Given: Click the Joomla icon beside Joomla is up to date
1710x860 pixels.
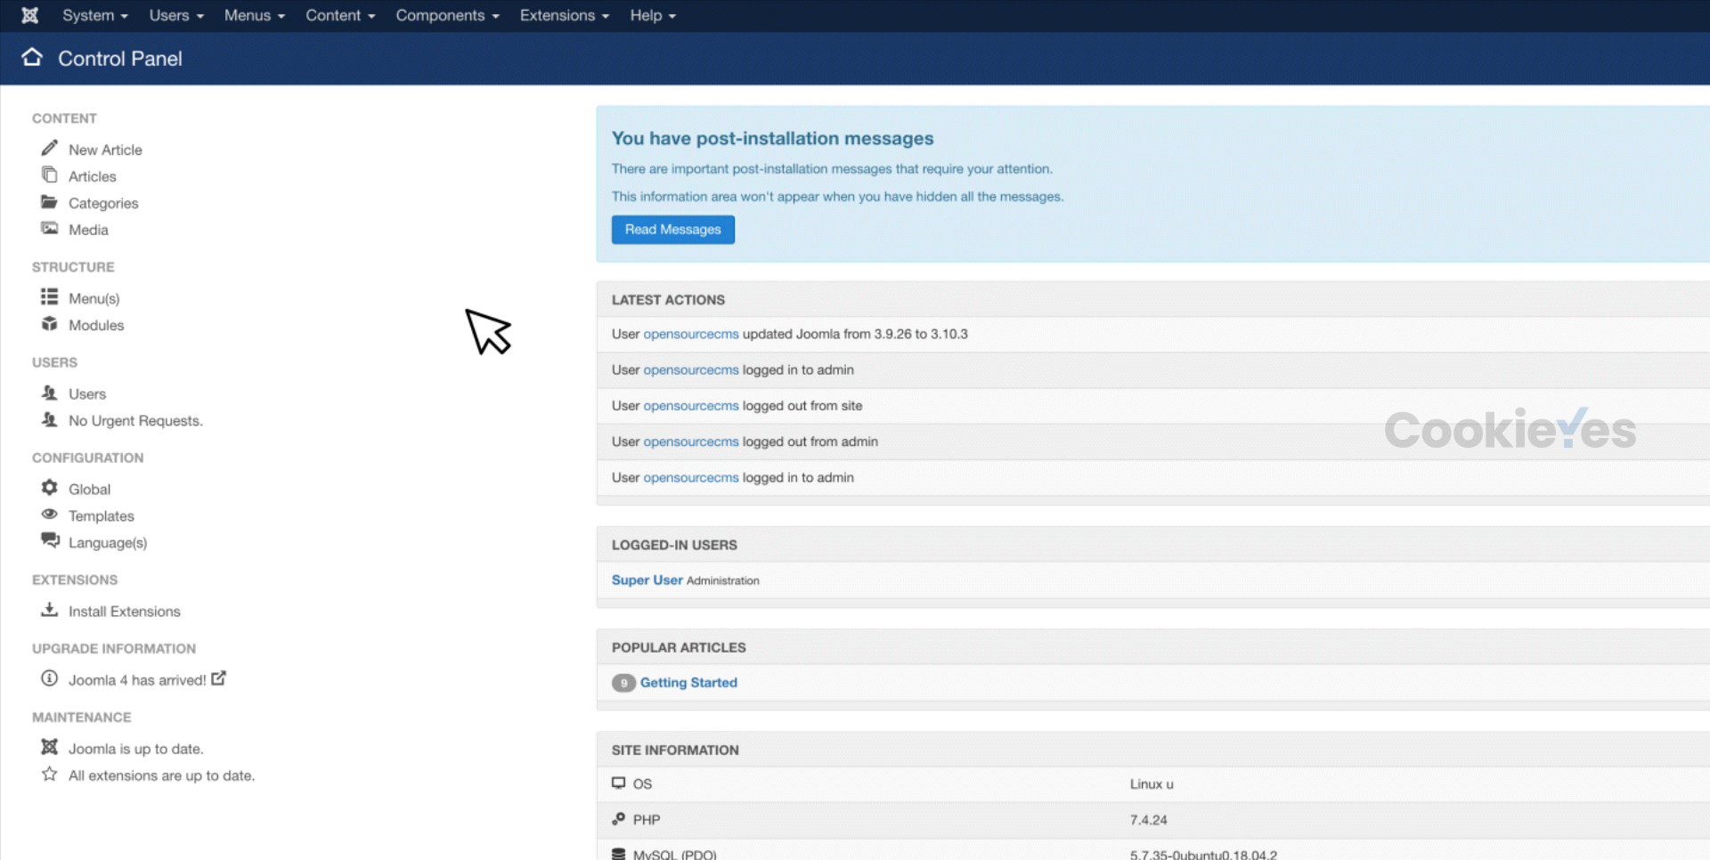Looking at the screenshot, I should pos(49,747).
